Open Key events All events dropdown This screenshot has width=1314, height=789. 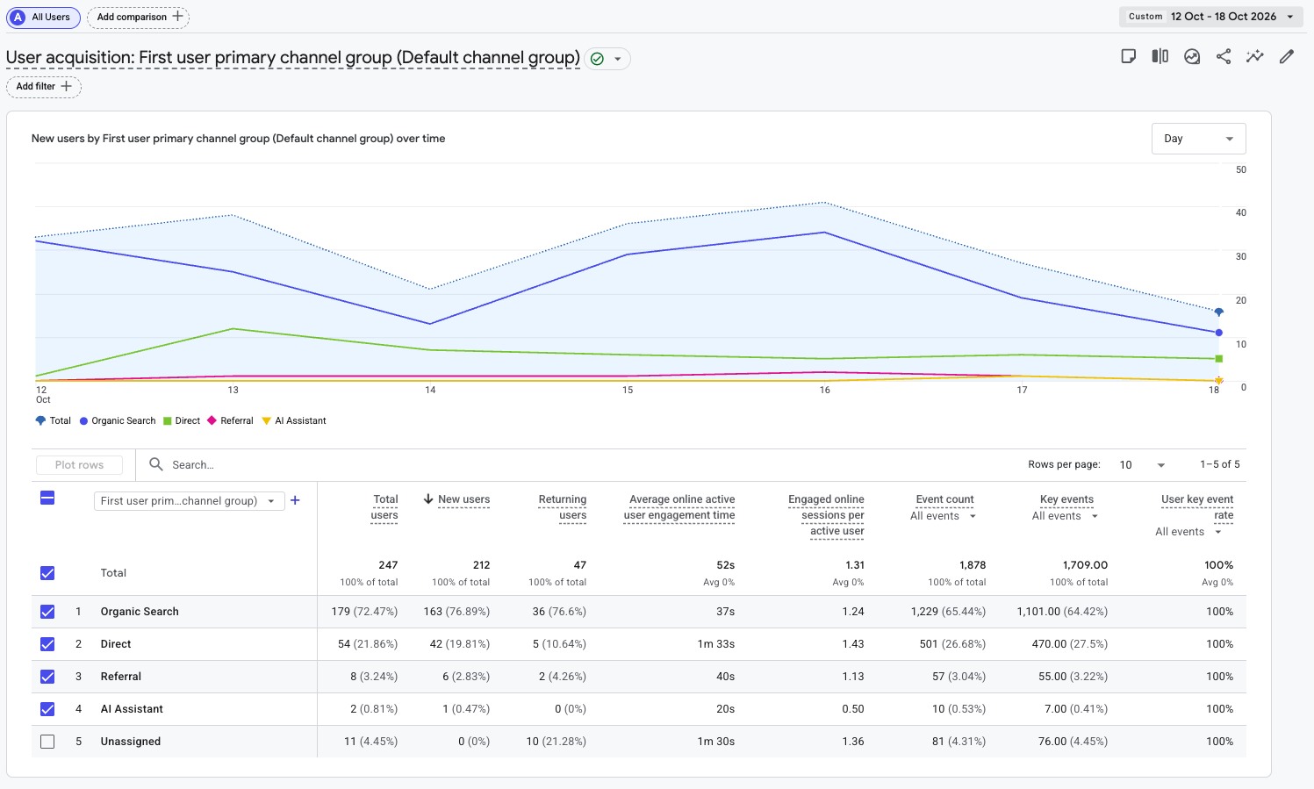[1066, 516]
